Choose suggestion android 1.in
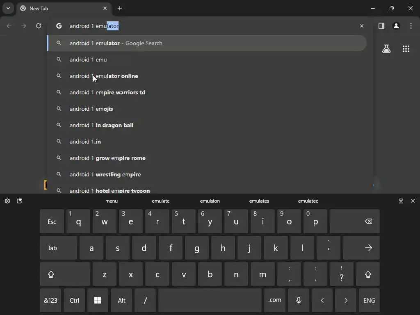The width and height of the screenshot is (420, 315). pyautogui.click(x=207, y=142)
